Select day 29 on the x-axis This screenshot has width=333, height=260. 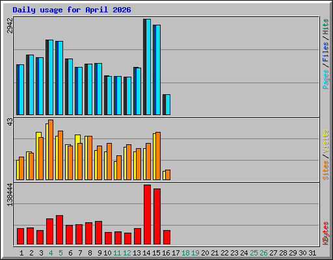pos(293,253)
